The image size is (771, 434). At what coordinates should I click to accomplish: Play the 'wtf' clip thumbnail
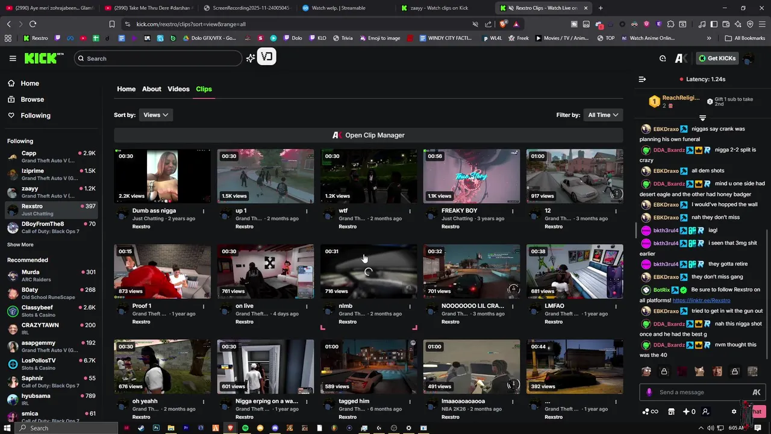(369, 176)
